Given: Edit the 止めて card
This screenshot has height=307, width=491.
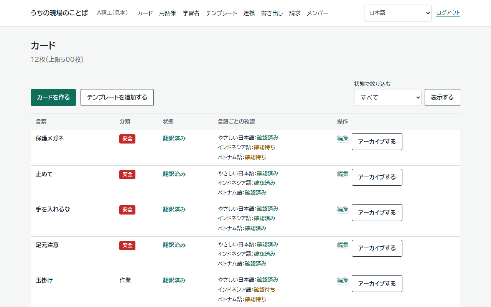Looking at the screenshot, I should pyautogui.click(x=343, y=174).
